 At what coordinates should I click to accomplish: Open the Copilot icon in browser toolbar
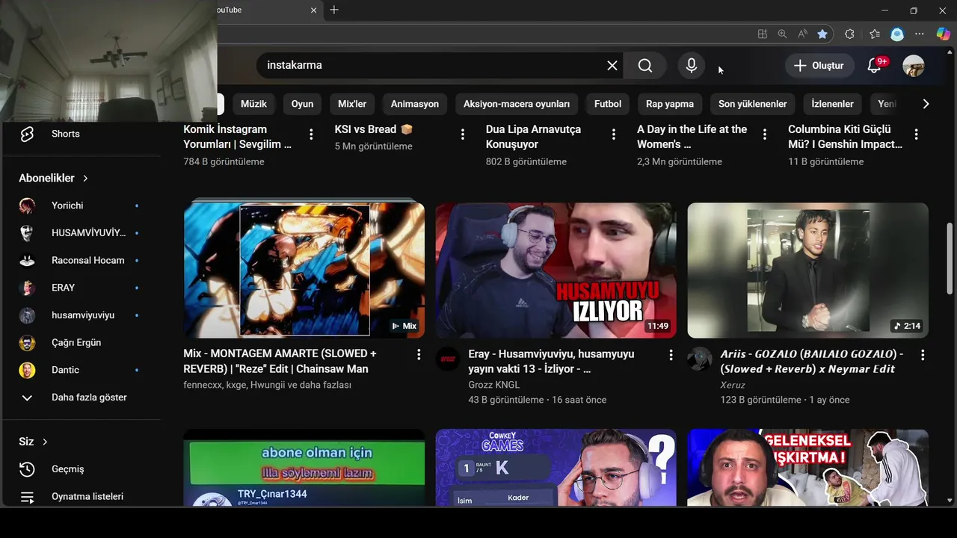coord(943,34)
